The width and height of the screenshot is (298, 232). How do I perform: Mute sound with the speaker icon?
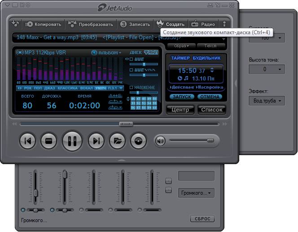click(160, 141)
